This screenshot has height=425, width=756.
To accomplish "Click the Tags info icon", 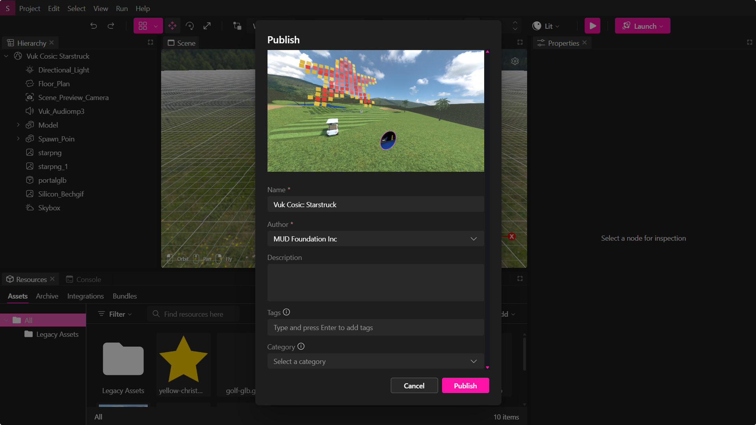I will click(286, 312).
